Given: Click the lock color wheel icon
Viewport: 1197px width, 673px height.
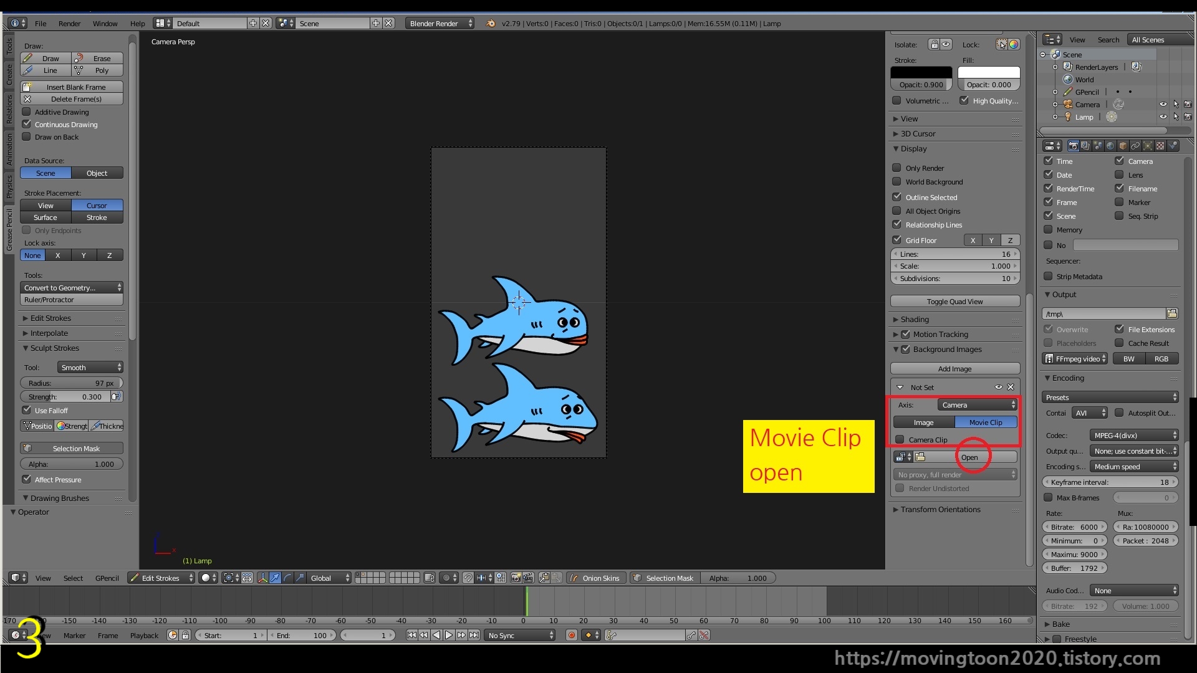Looking at the screenshot, I should [1014, 44].
